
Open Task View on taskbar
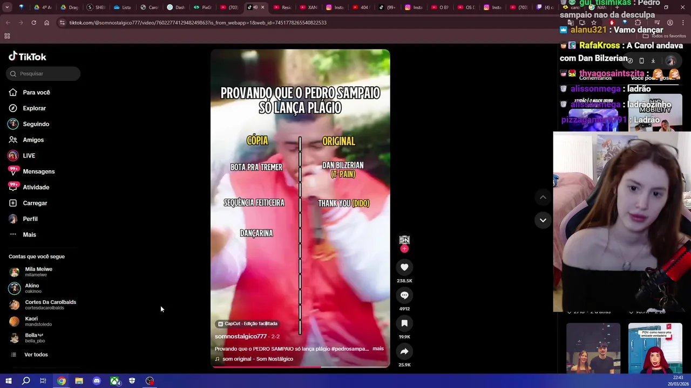point(43,381)
